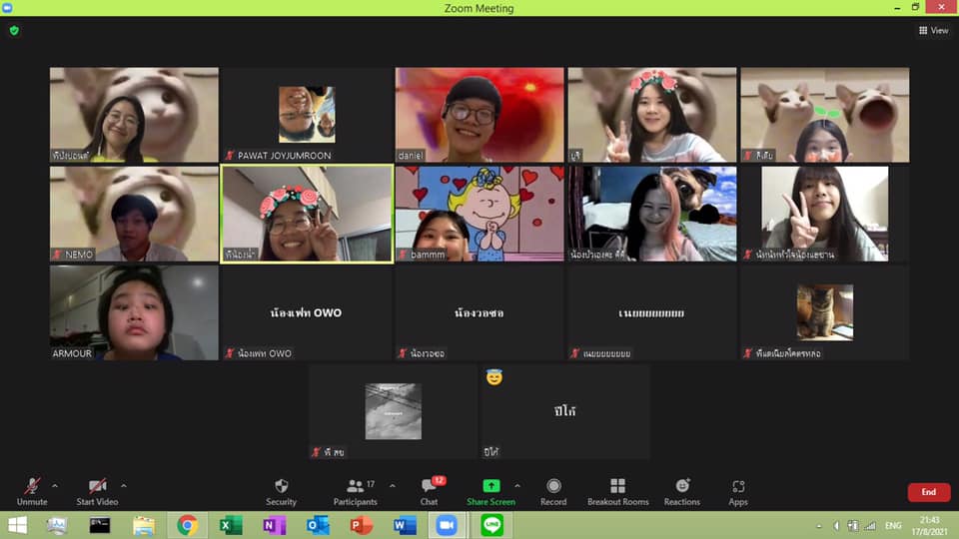Open the View layout menu
The height and width of the screenshot is (539, 959).
(x=933, y=31)
